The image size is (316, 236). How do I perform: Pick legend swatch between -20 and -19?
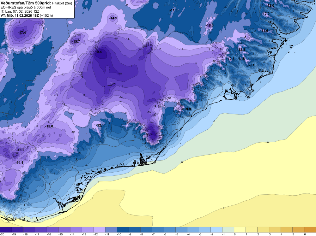click(x=6, y=230)
